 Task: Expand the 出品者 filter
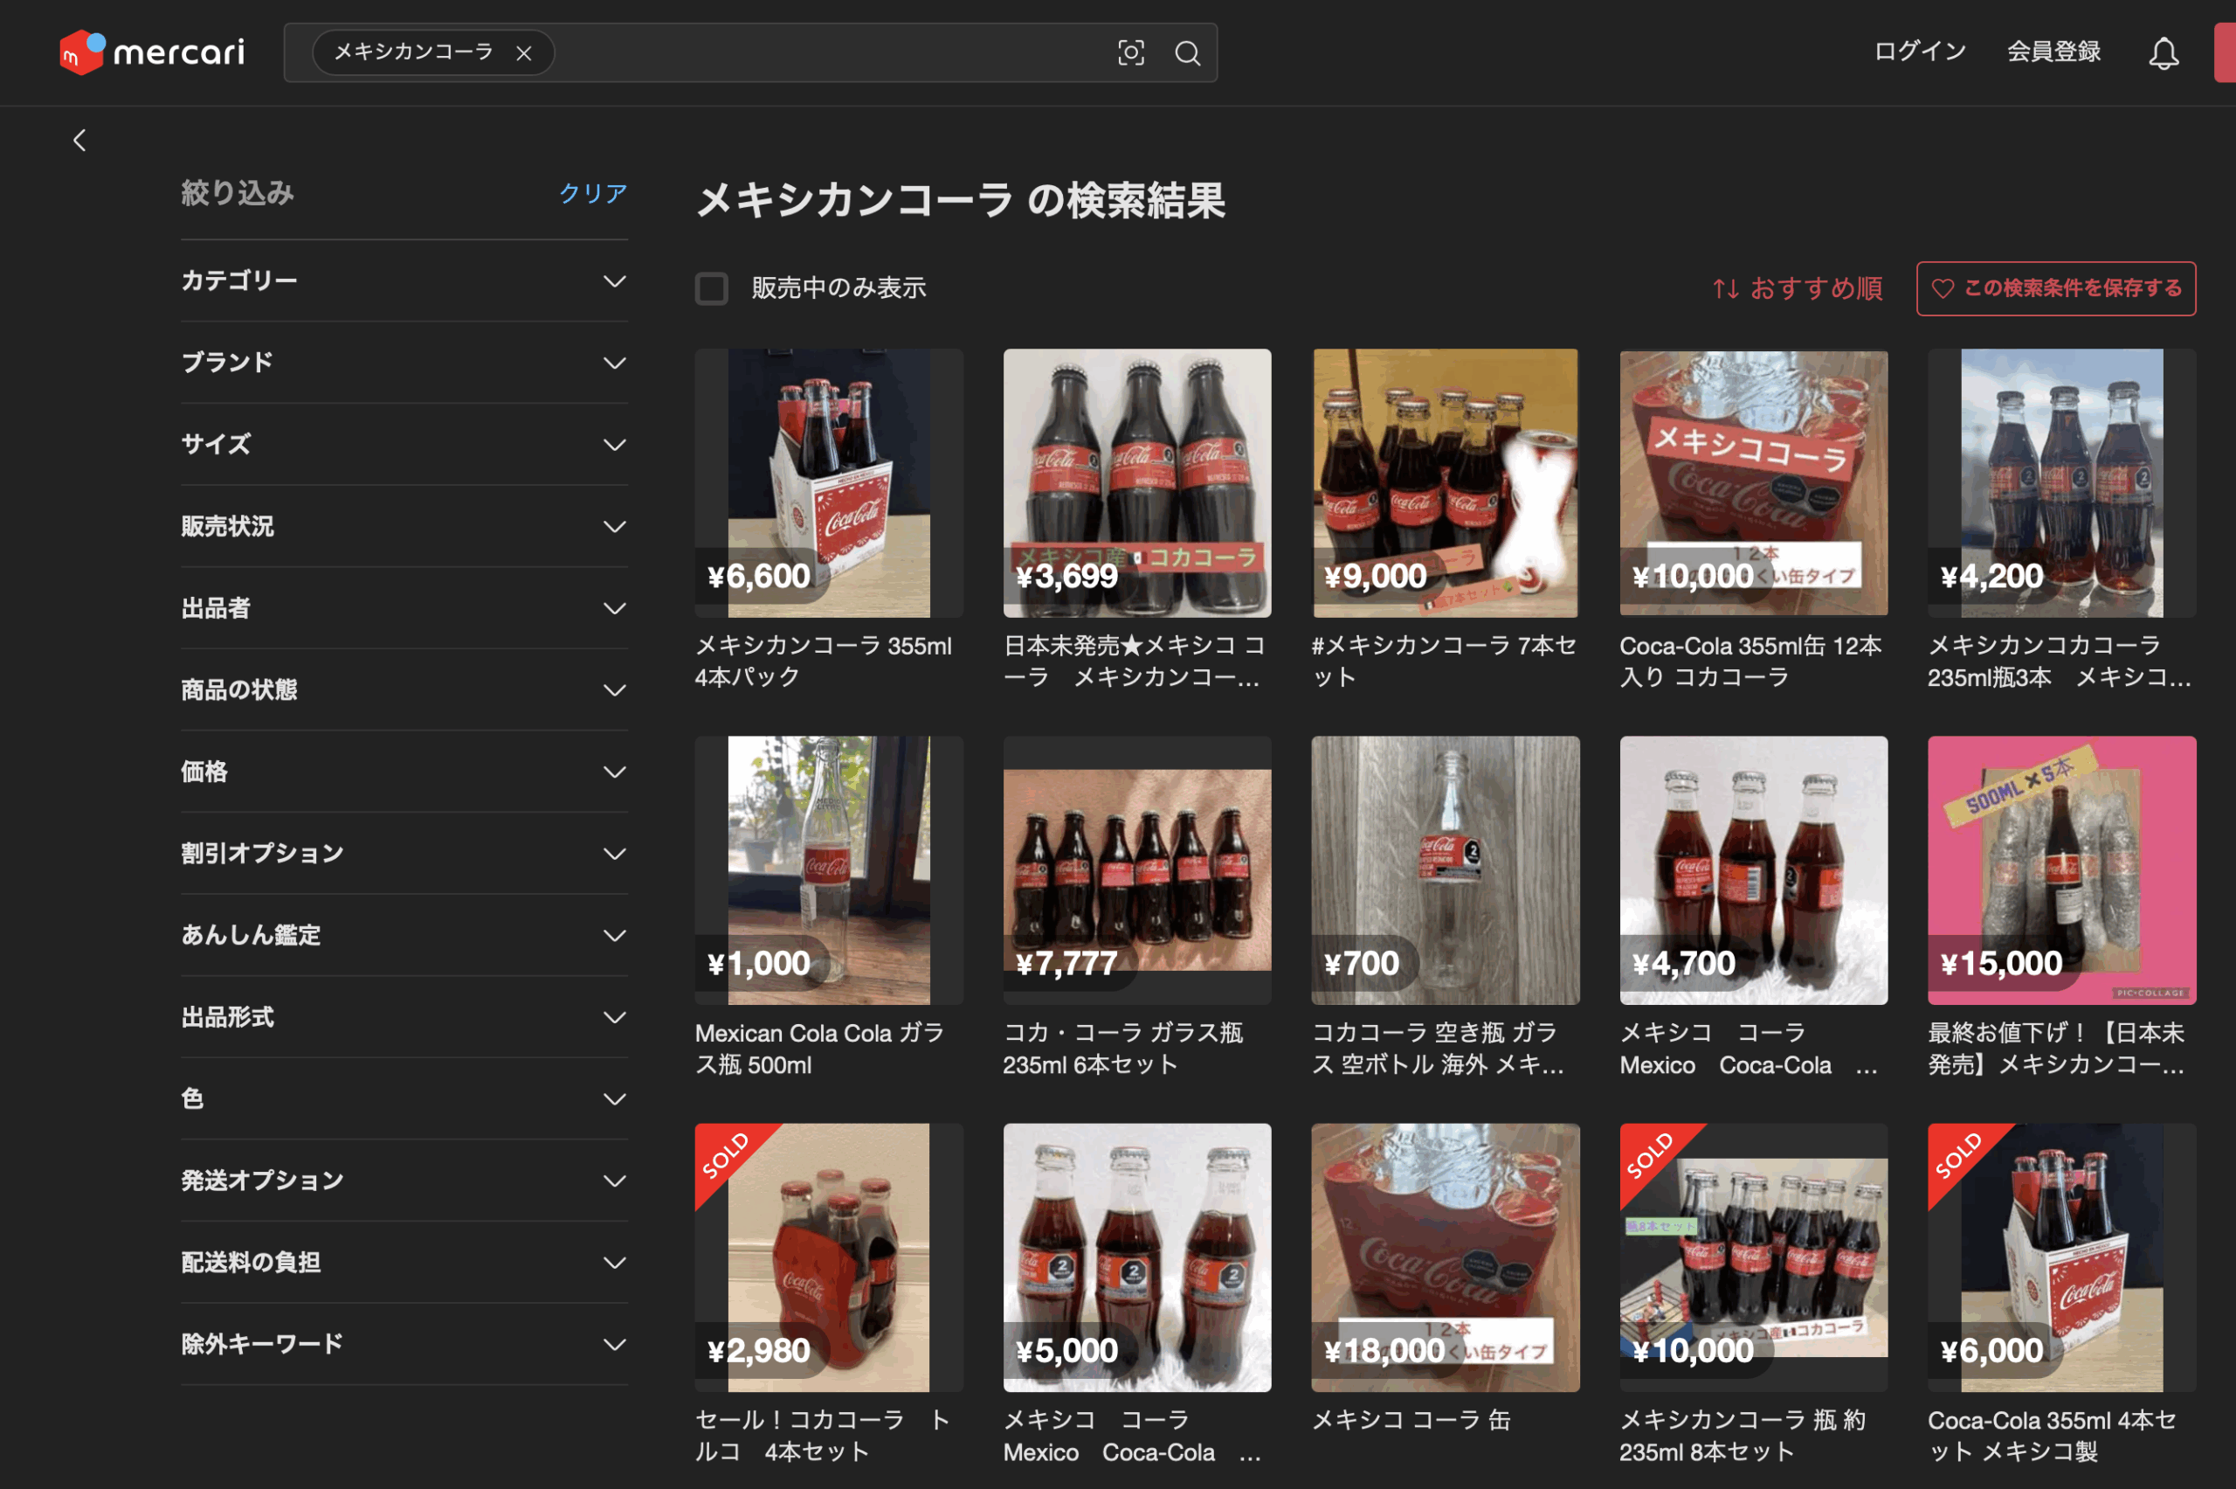pyautogui.click(x=404, y=608)
